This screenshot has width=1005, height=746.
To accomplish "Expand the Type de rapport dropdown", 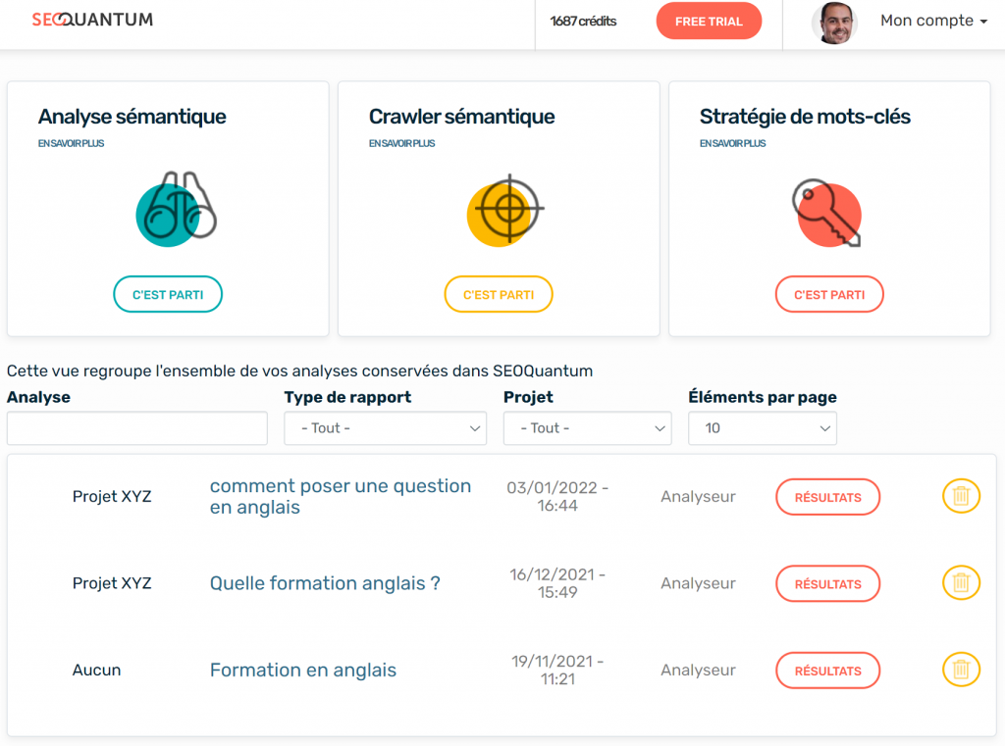I will [385, 428].
